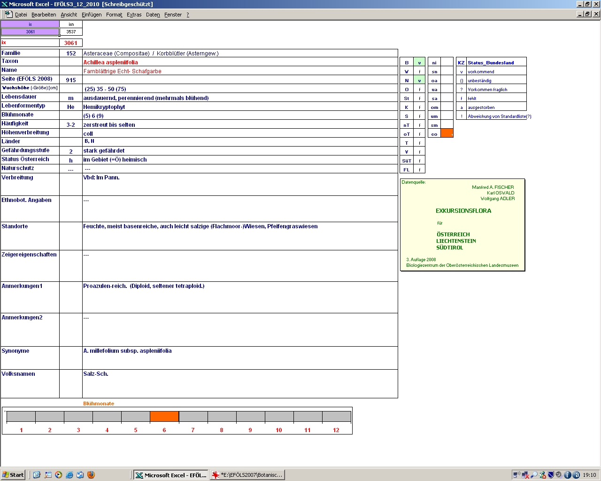Open the quick launch icon before Firefox
This screenshot has width=601, height=481.
point(80,475)
